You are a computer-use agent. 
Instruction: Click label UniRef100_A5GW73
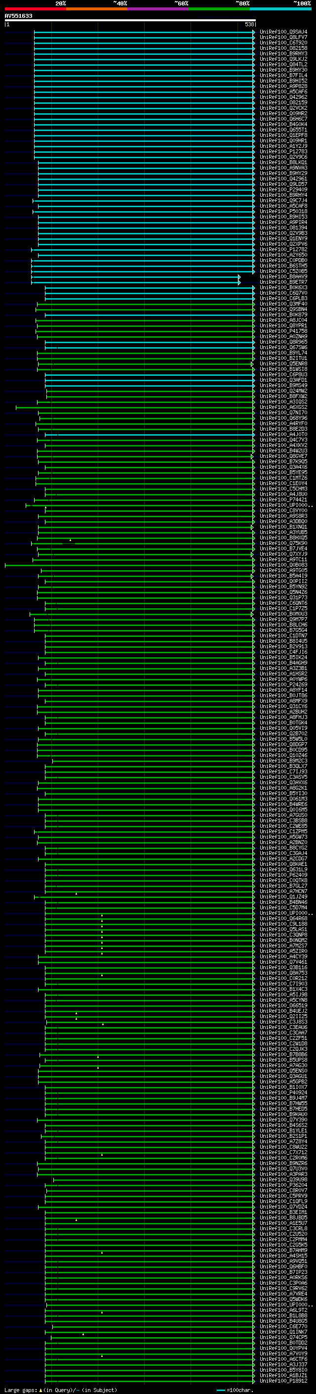coord(283,837)
